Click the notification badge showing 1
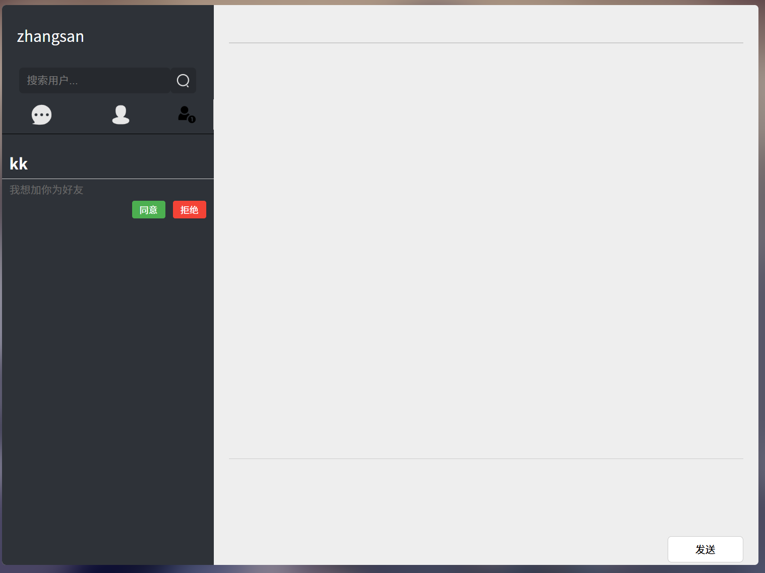 click(192, 120)
